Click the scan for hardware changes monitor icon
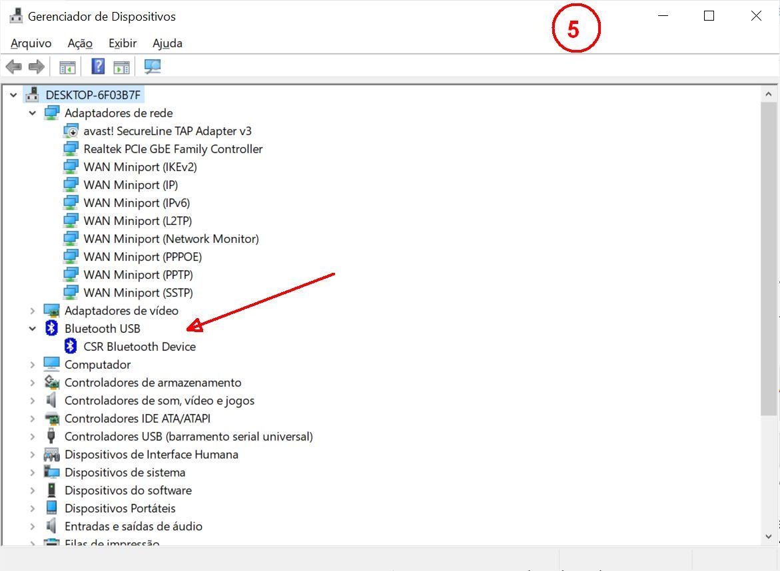The image size is (780, 571). (x=153, y=66)
